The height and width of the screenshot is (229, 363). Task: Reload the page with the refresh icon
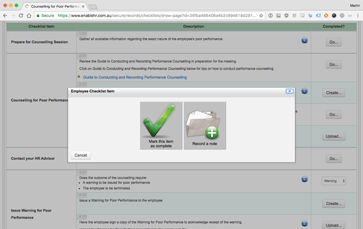(21, 16)
